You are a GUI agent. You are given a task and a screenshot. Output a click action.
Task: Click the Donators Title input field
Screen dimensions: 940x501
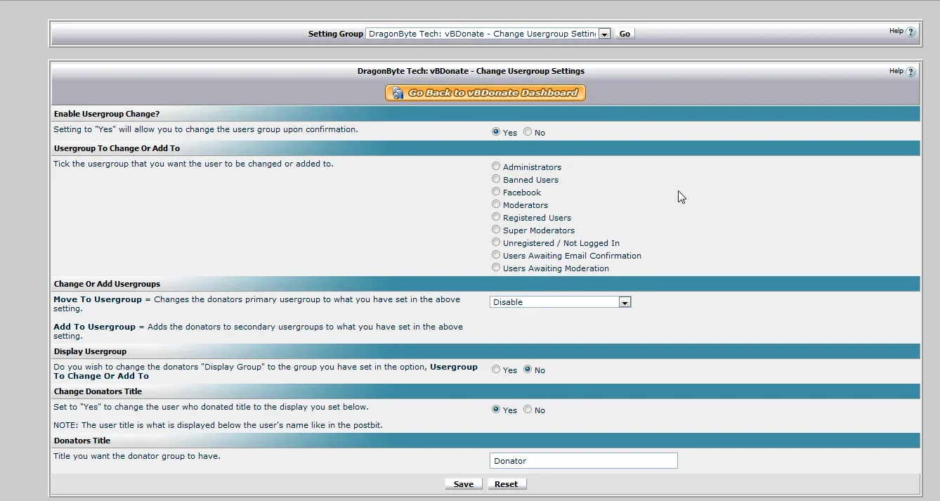[x=584, y=461]
